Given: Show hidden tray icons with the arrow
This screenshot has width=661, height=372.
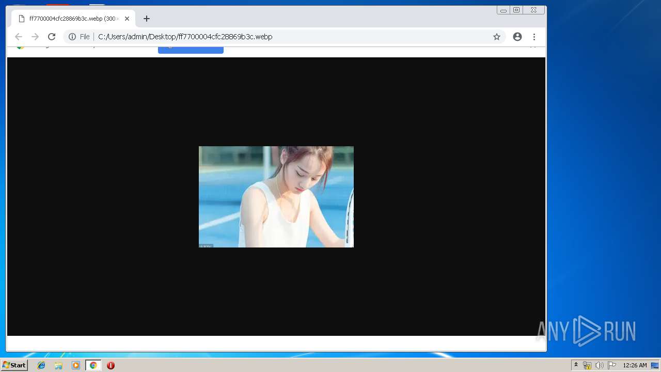Looking at the screenshot, I should click(x=576, y=365).
